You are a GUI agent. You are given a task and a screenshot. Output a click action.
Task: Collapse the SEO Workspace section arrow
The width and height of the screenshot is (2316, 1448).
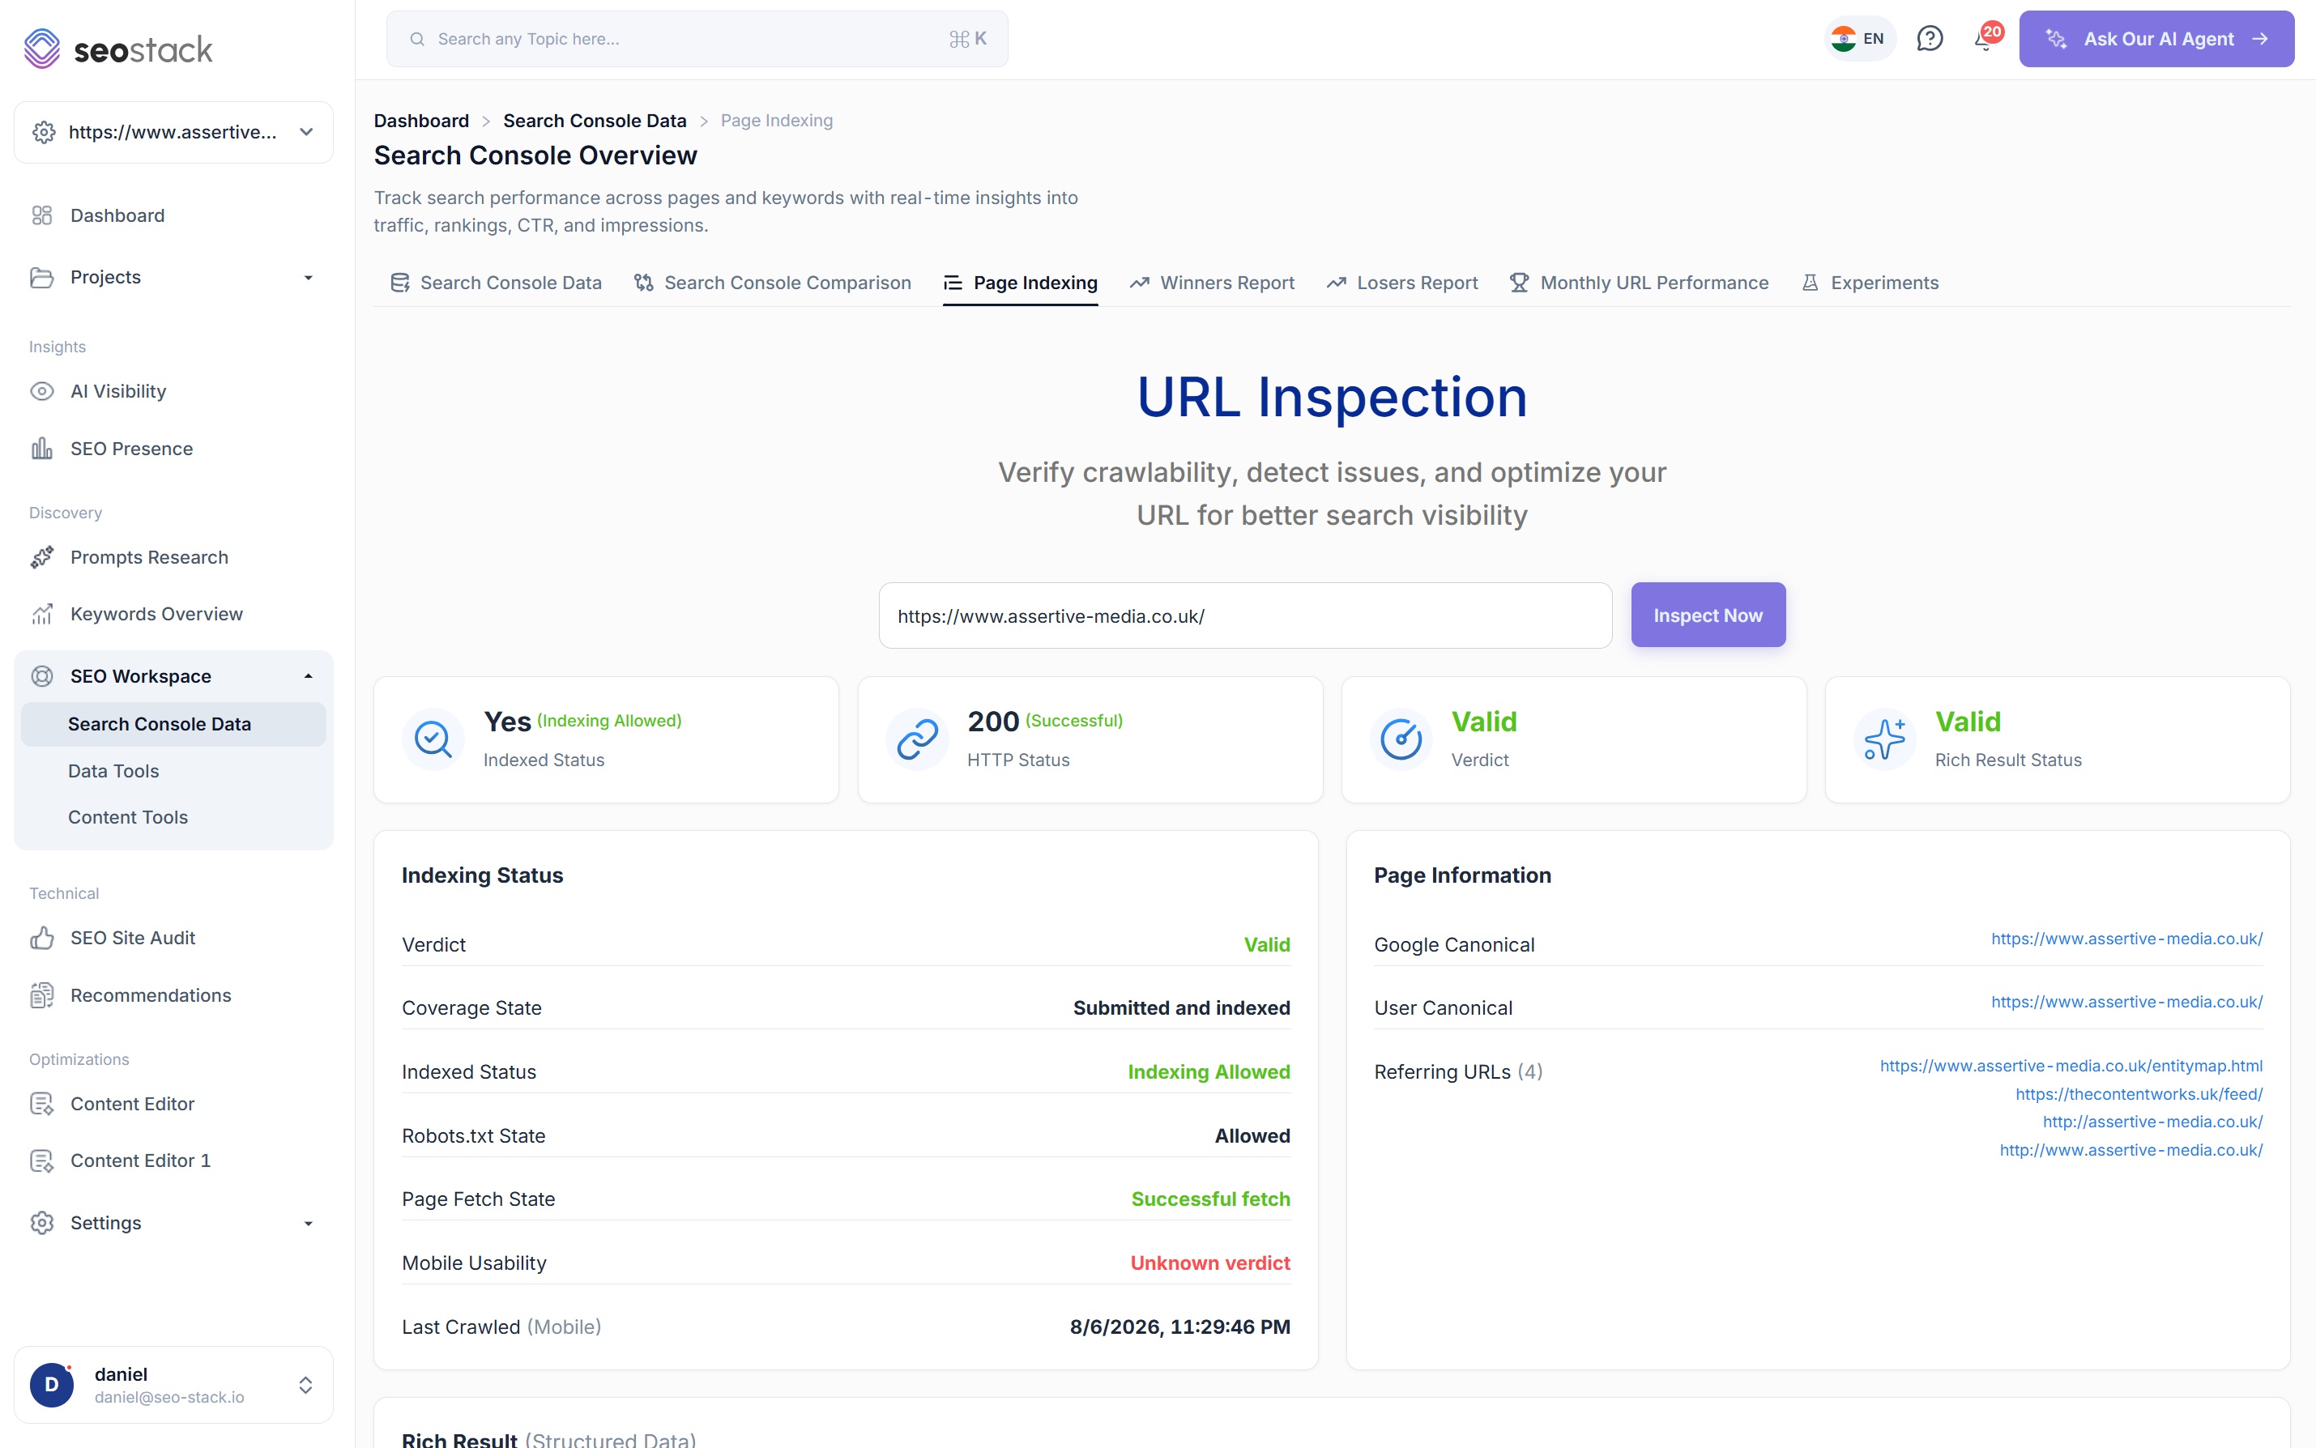coord(309,676)
